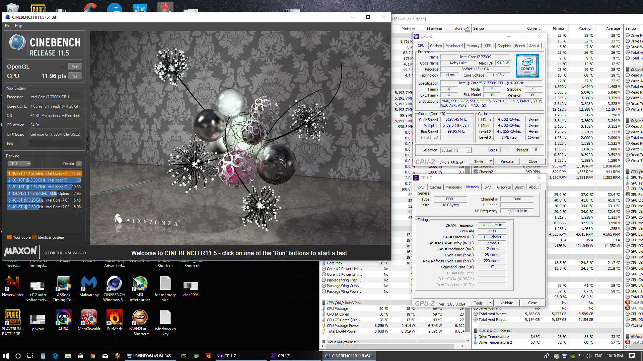Select ranking entry 2 Xeon scoring 11.69
643x361 pixels.
pos(44,180)
